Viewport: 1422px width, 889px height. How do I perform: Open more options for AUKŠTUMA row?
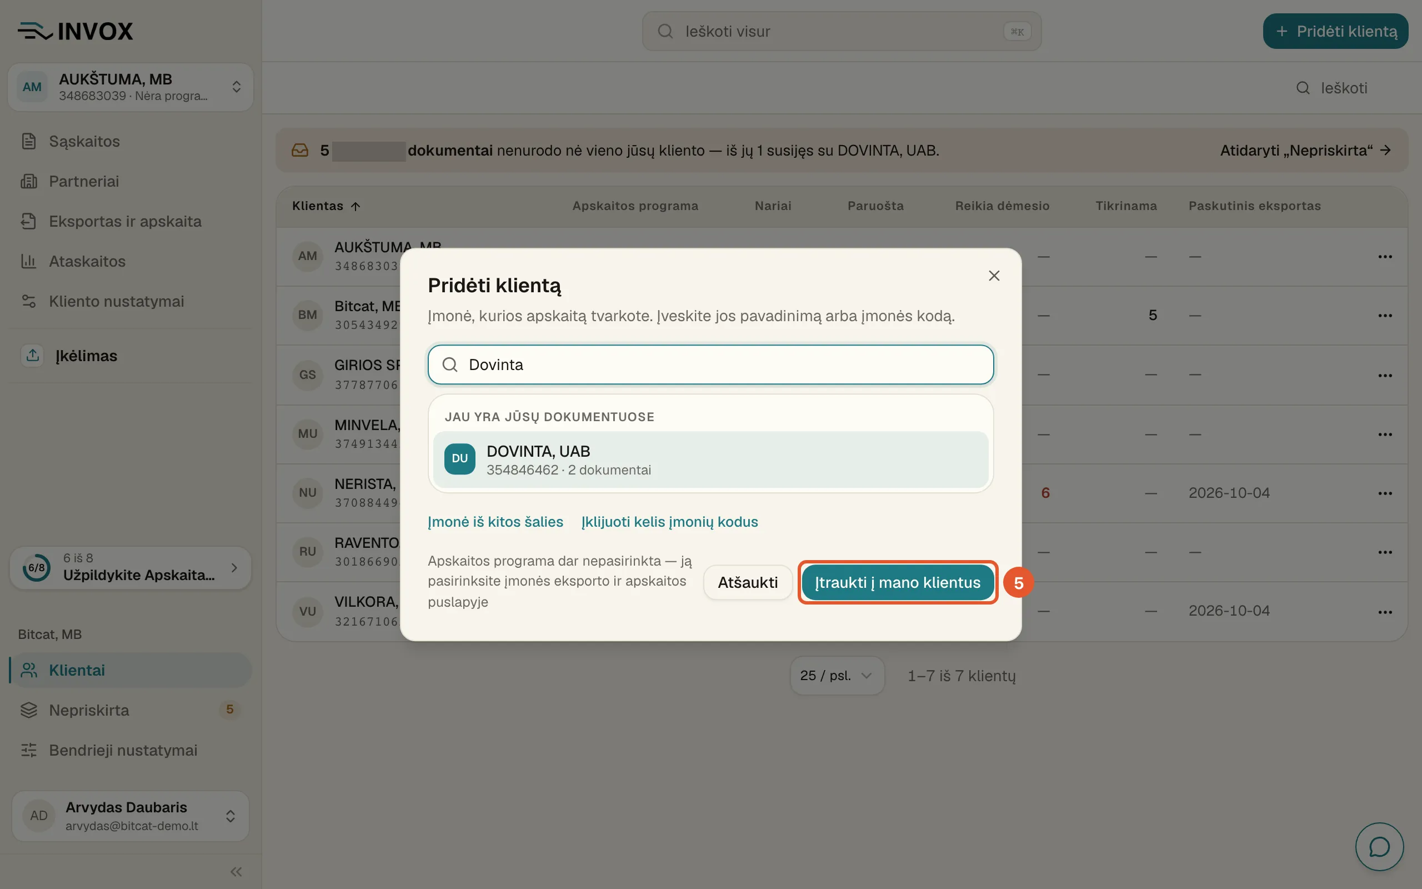click(1385, 256)
